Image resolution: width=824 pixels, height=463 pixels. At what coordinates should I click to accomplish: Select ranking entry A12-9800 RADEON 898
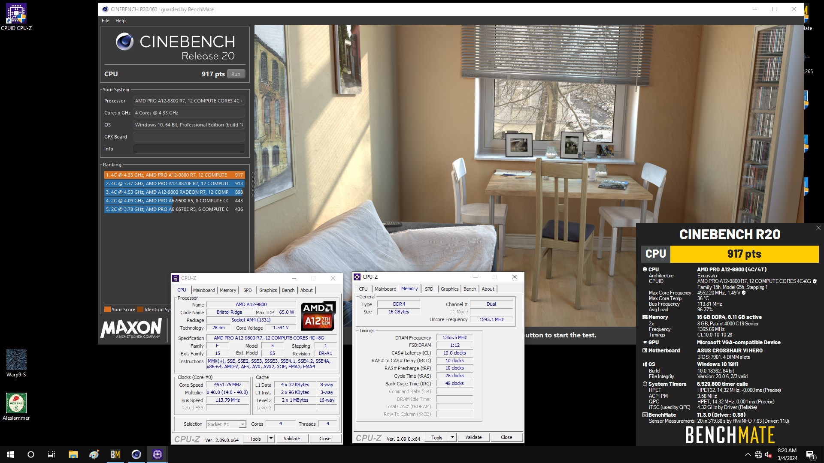pyautogui.click(x=175, y=192)
